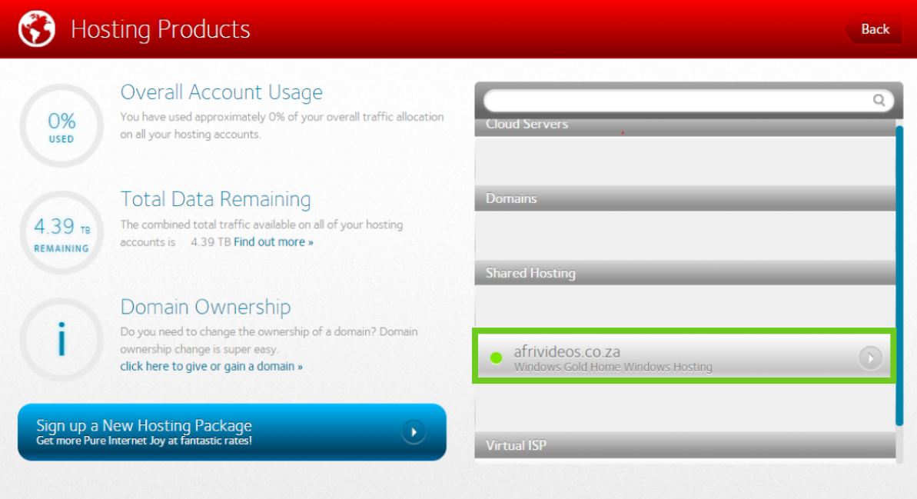Image resolution: width=917 pixels, height=499 pixels.
Task: Click the green status dot beside afrivideos.co.za
Action: click(496, 358)
